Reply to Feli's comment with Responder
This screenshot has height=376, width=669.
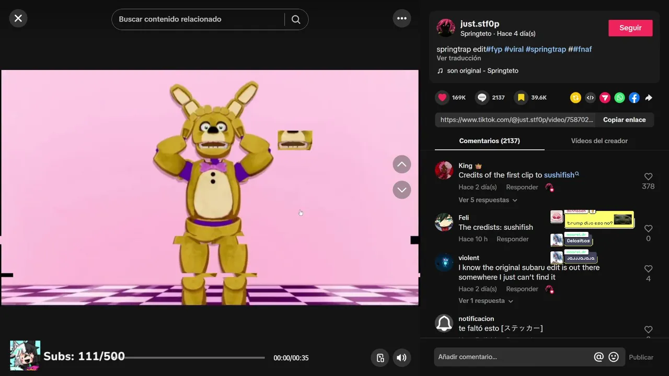(512, 239)
